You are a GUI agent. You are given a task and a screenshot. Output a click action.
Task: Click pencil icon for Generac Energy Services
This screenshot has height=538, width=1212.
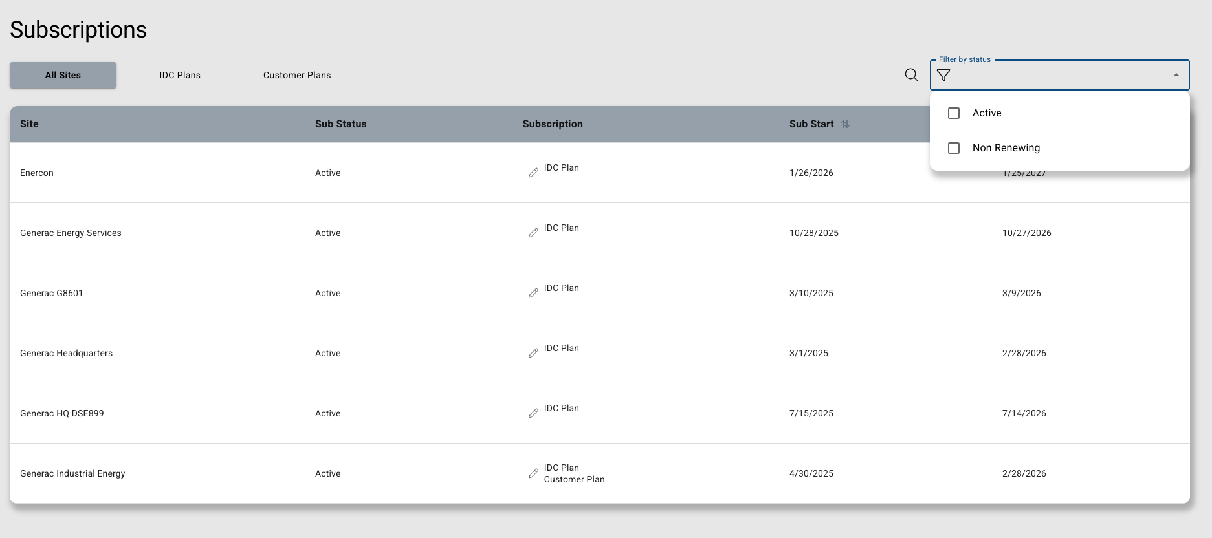tap(533, 233)
